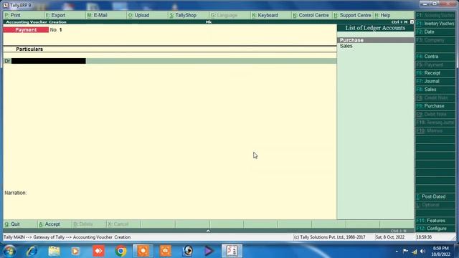
Task: Click the red Payment voucher type label
Action: click(x=26, y=29)
